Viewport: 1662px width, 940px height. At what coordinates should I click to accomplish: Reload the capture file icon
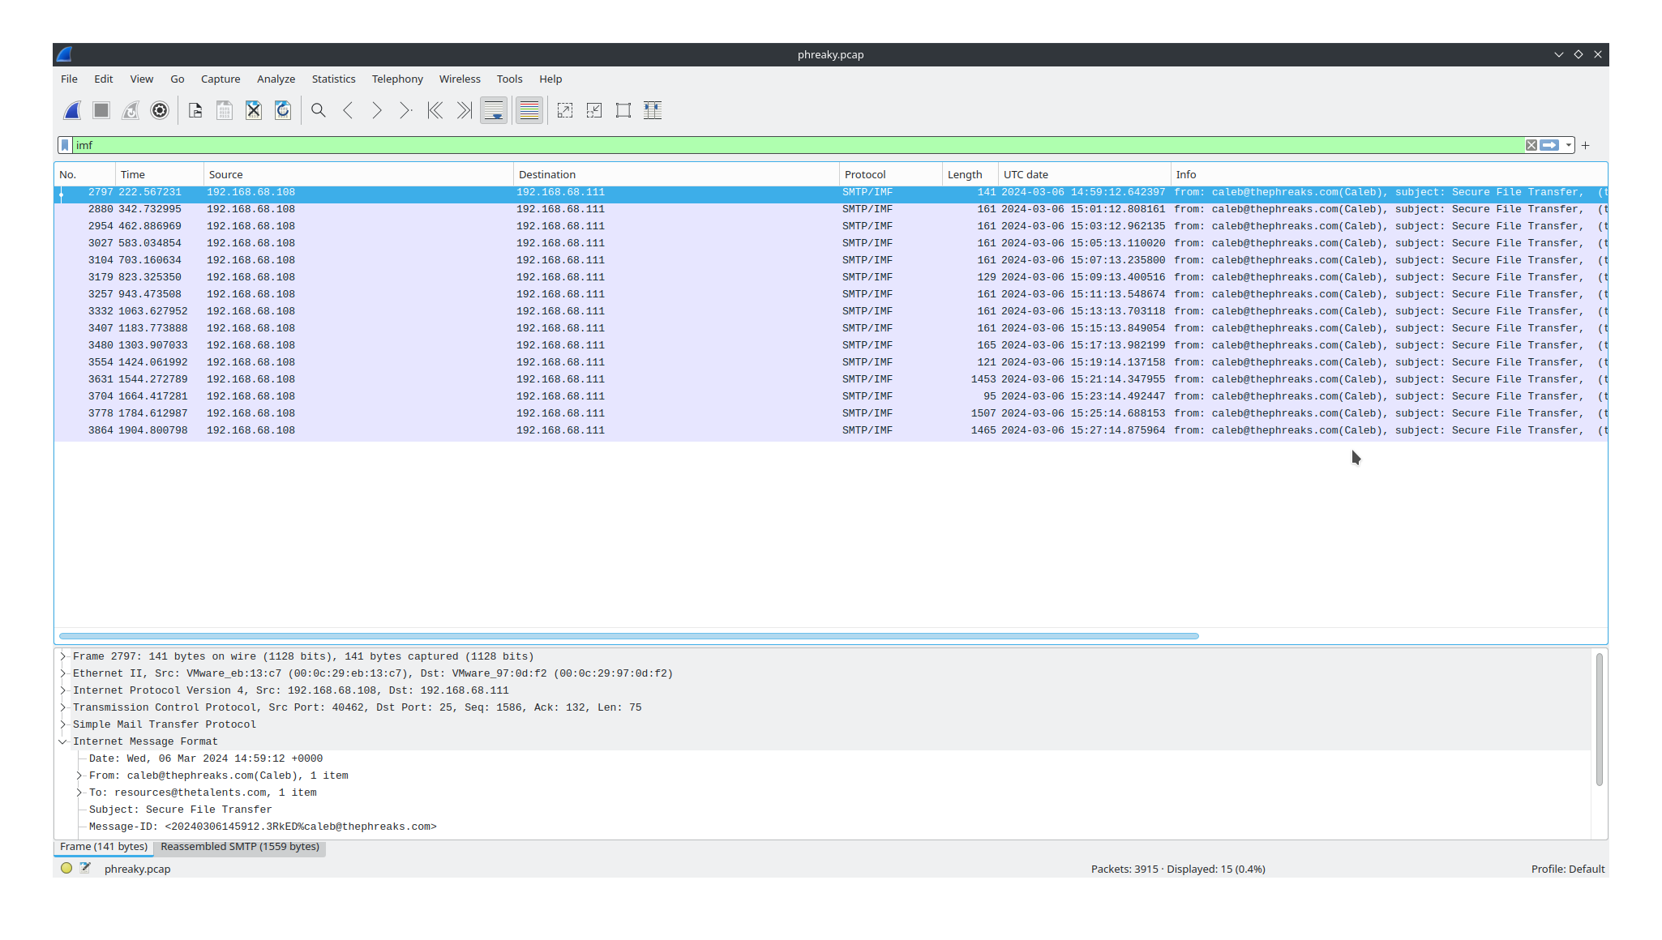coord(283,111)
